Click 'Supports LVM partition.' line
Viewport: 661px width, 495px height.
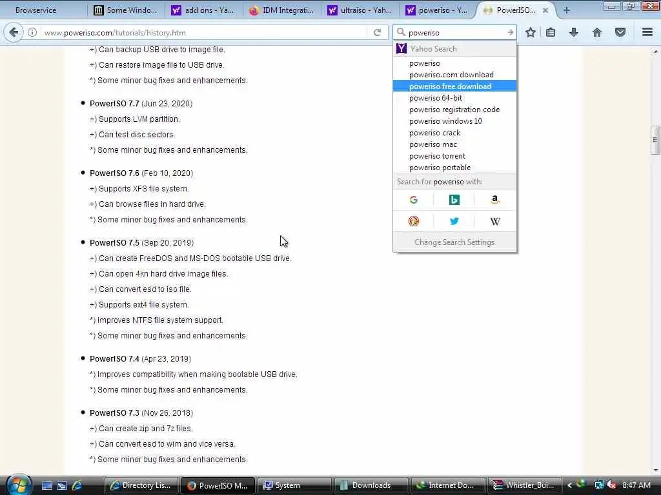(135, 119)
